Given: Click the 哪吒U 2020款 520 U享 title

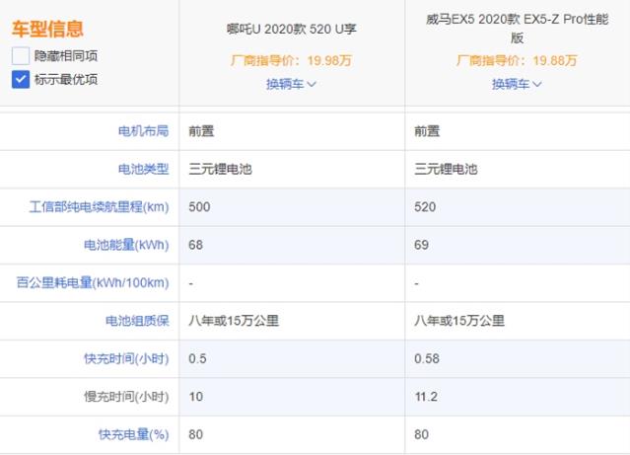Looking at the screenshot, I should (291, 29).
